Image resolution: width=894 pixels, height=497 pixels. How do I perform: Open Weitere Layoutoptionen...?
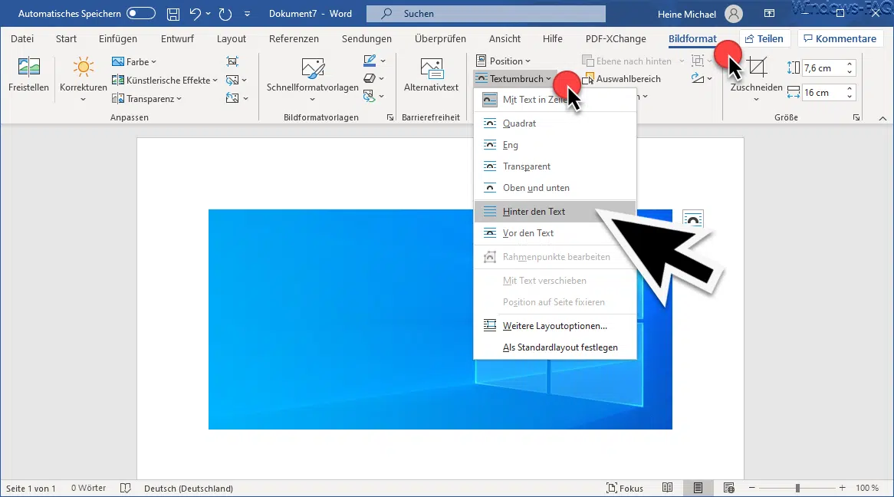tap(555, 326)
